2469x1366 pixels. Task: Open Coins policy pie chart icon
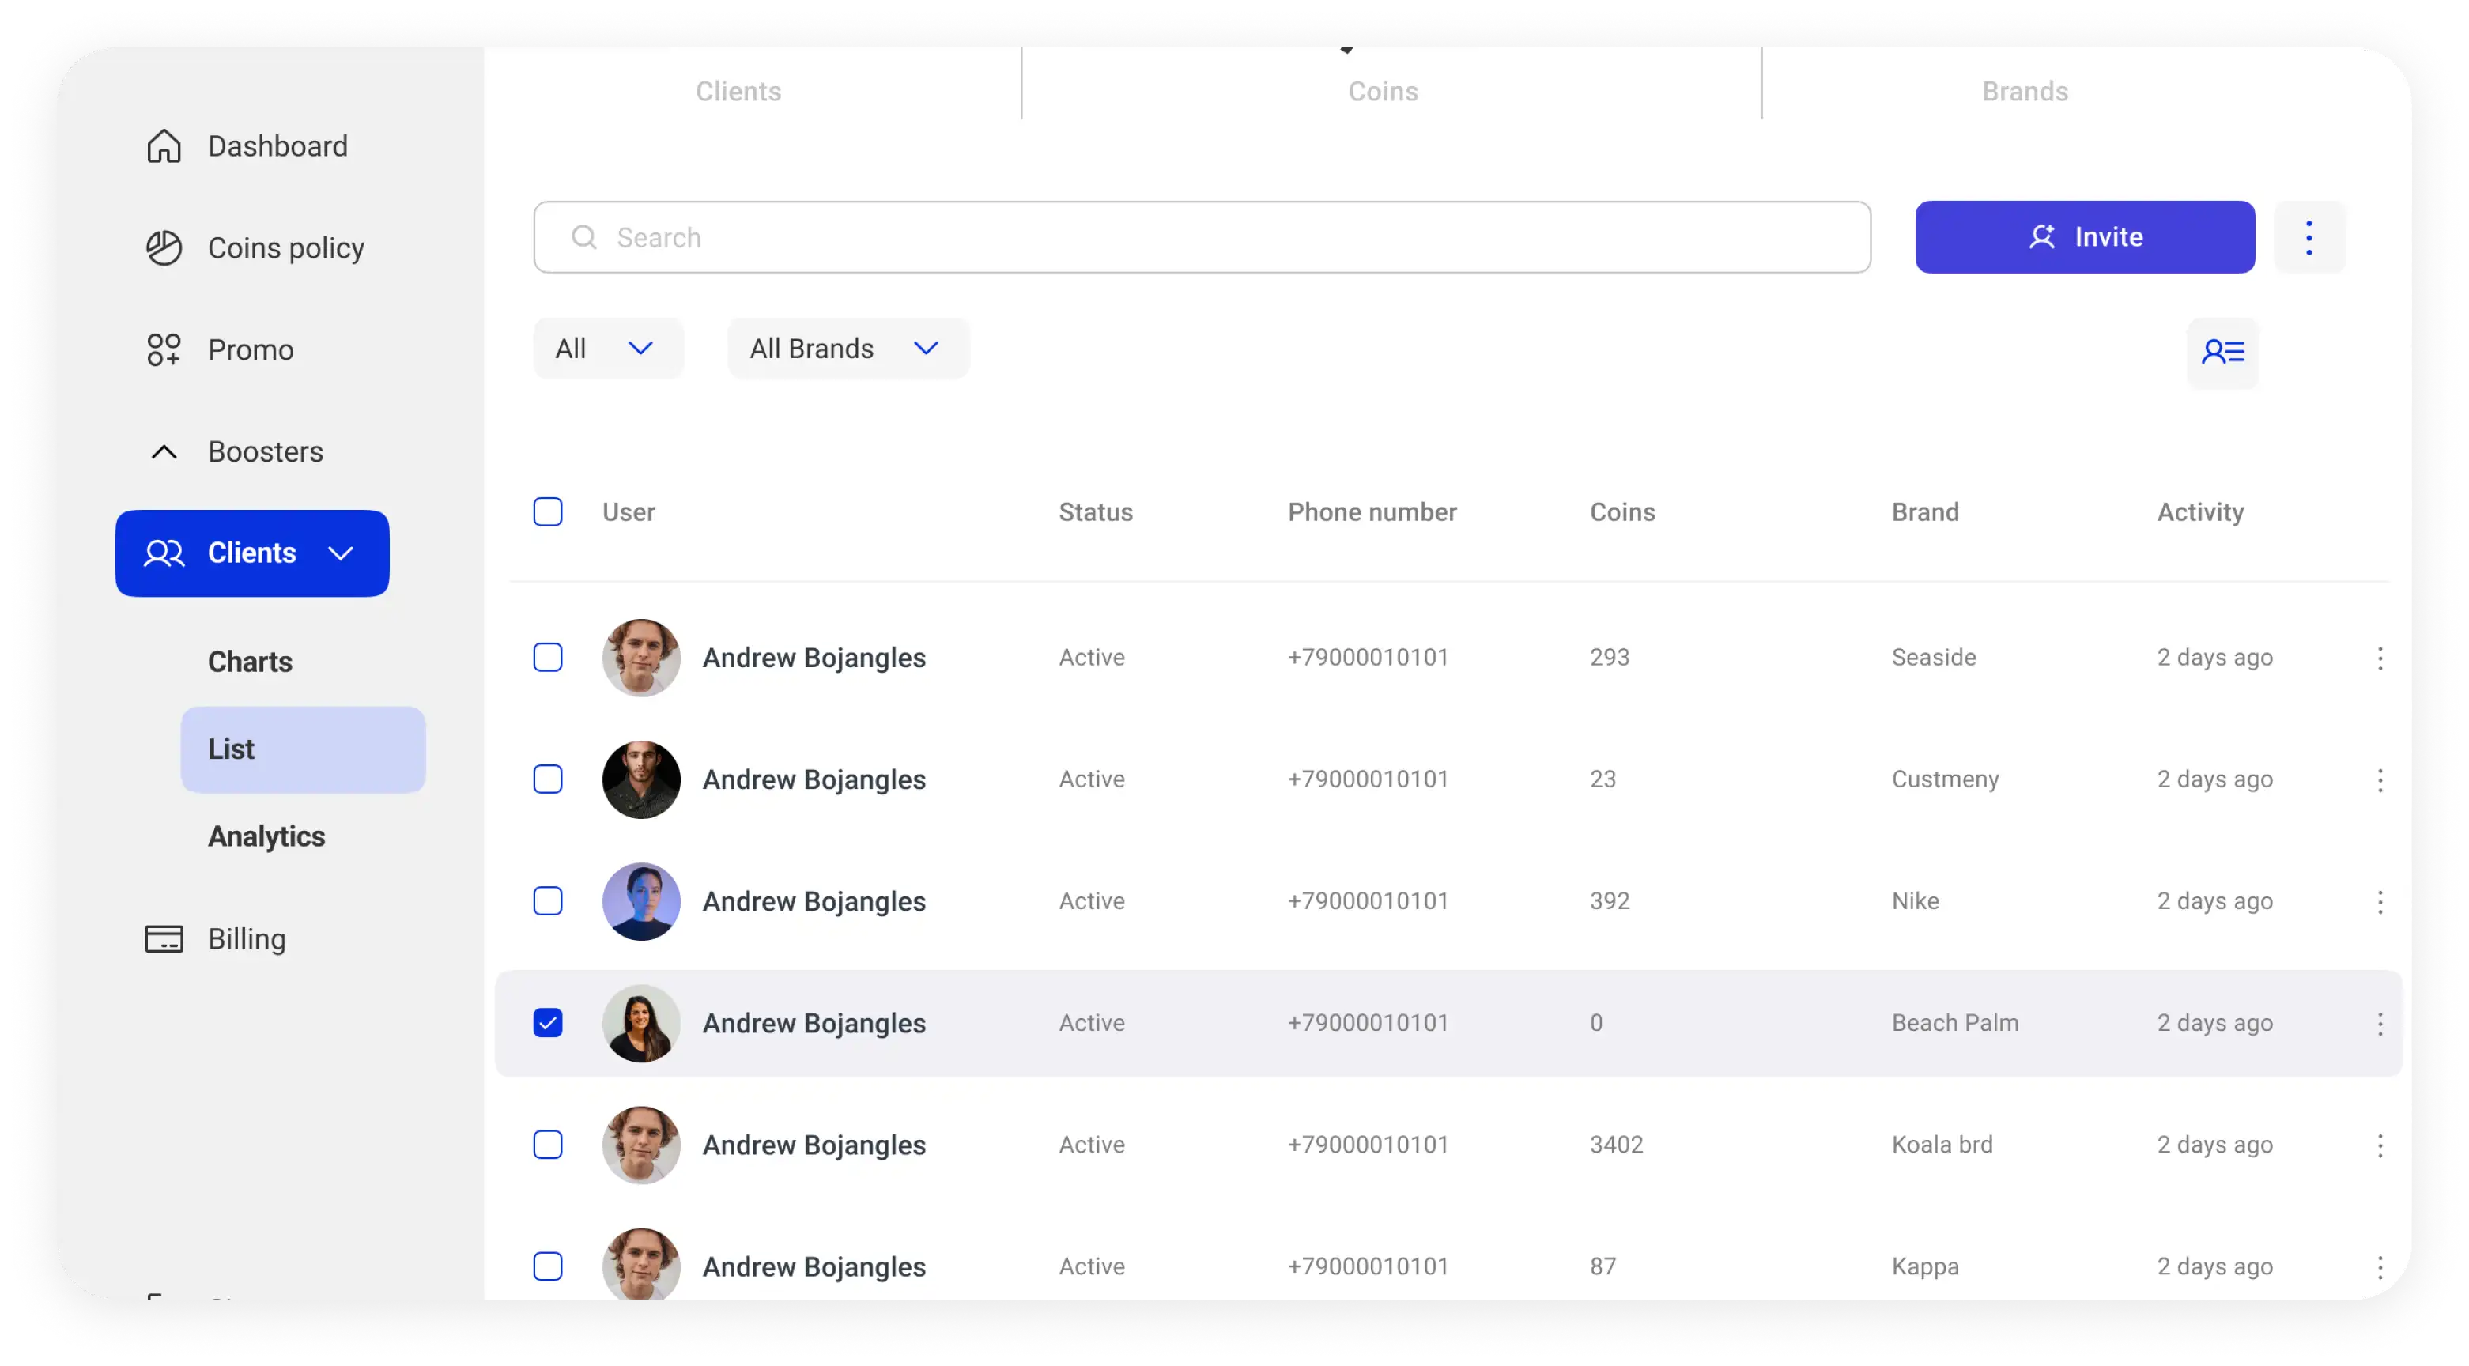[x=164, y=248]
